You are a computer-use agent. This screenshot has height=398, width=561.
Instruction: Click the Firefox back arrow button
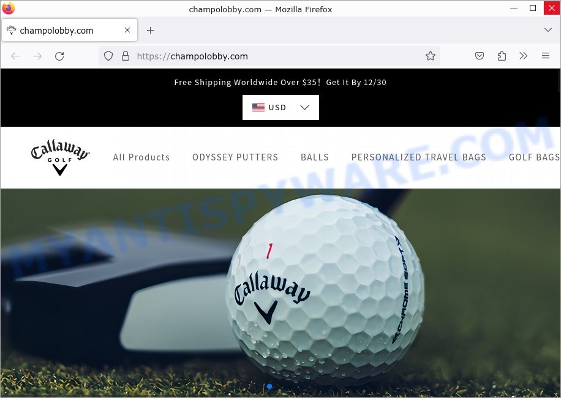pos(15,56)
